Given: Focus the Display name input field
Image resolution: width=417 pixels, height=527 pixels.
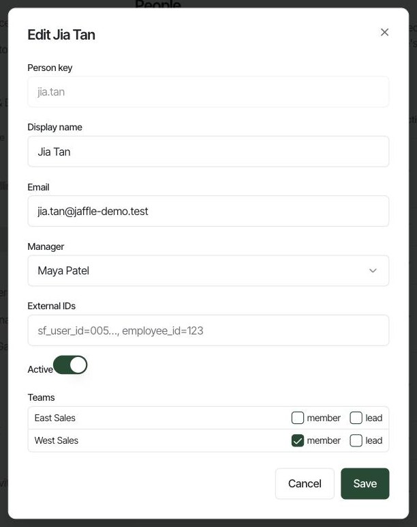Looking at the screenshot, I should (x=208, y=152).
